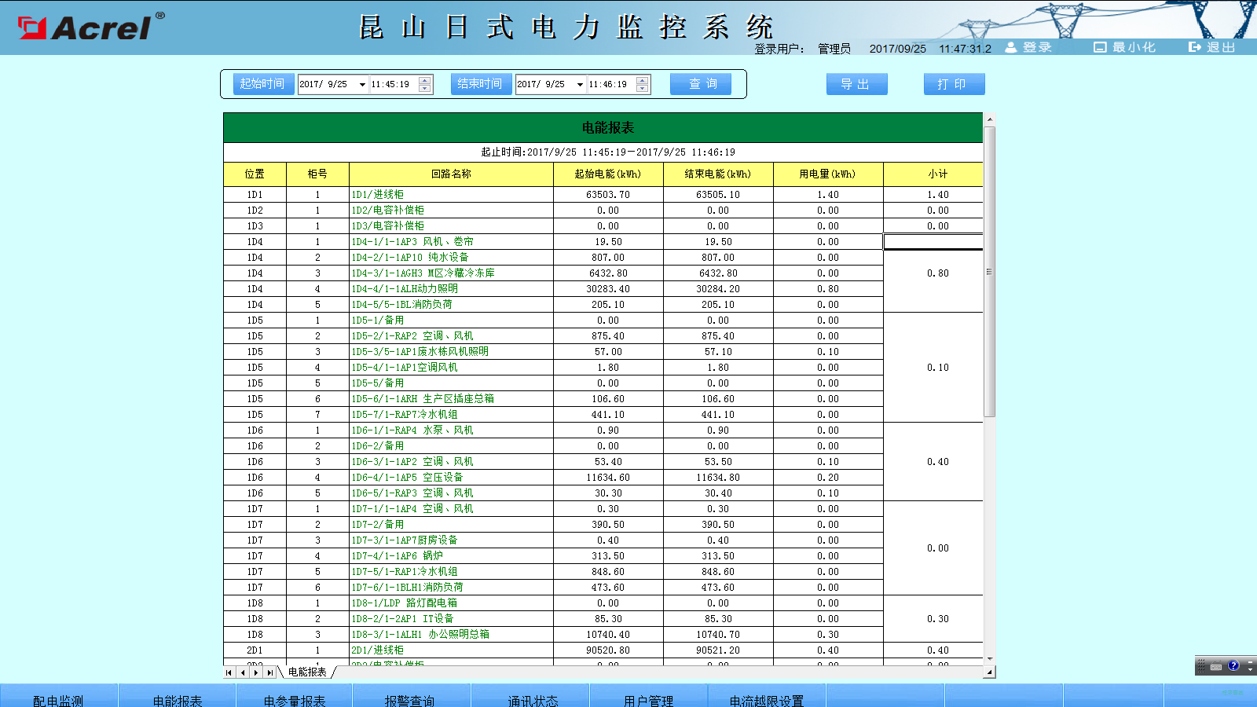Click the vertical scrollbar thumb of the report

click(x=990, y=272)
